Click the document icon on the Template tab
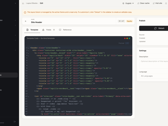Image resolution: width=168 pixels, height=126 pixels. point(27,30)
